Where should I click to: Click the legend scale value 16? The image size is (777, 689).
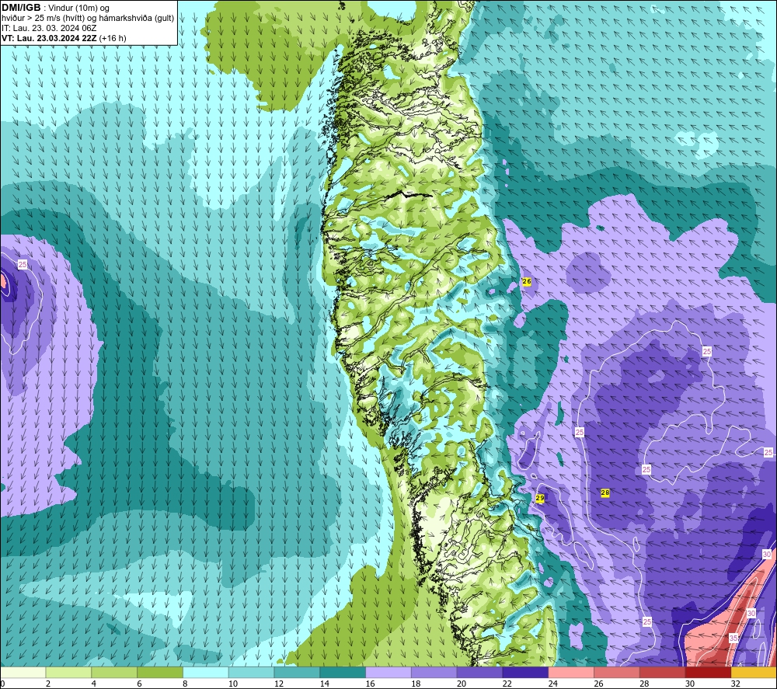point(370,684)
